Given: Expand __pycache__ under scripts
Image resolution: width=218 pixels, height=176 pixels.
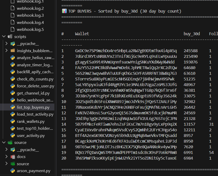Looking at the screenshot, I should [x=6, y=44].
